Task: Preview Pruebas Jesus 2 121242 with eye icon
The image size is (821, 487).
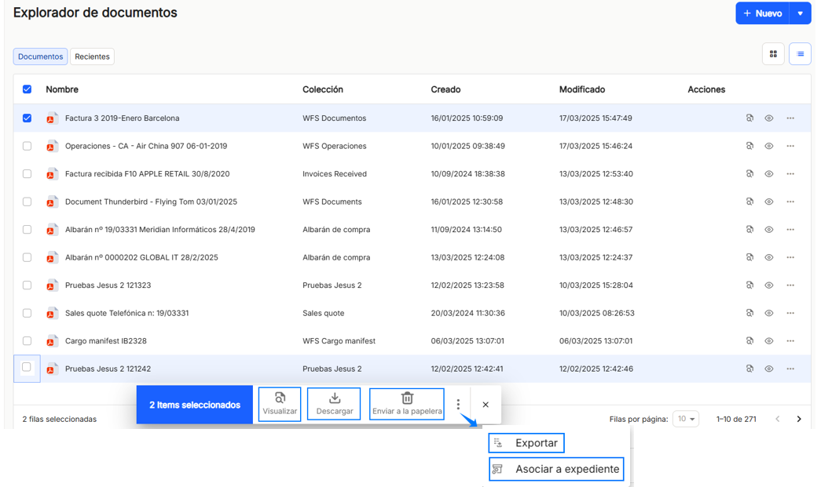Action: pyautogui.click(x=768, y=369)
